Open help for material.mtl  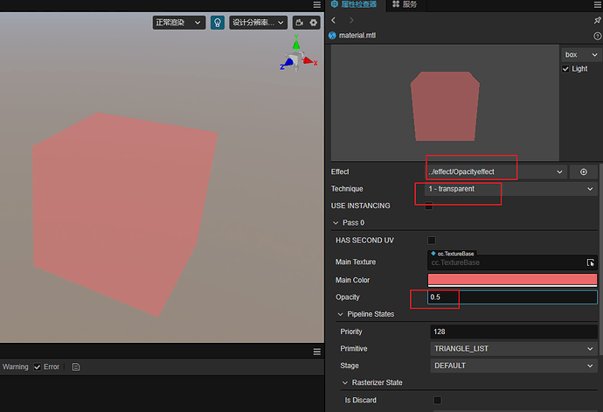[597, 36]
